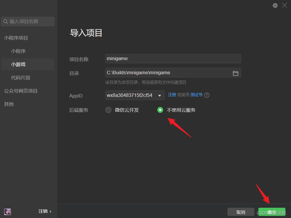The height and width of the screenshot is (218, 291).
Task: Browse for directory with folder icon
Action: tap(236, 73)
